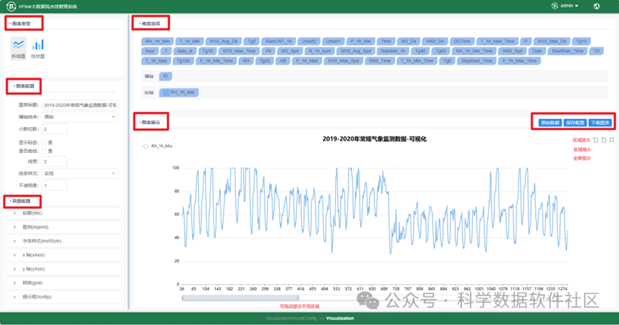Enable the 是否曲线 (smooth curve) checkbox
Viewport: 619px width, 325px height.
coord(44,151)
